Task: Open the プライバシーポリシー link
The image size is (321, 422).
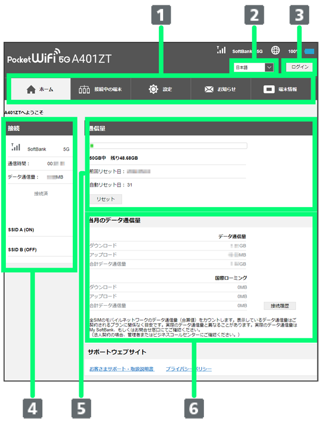Action: coord(188,369)
